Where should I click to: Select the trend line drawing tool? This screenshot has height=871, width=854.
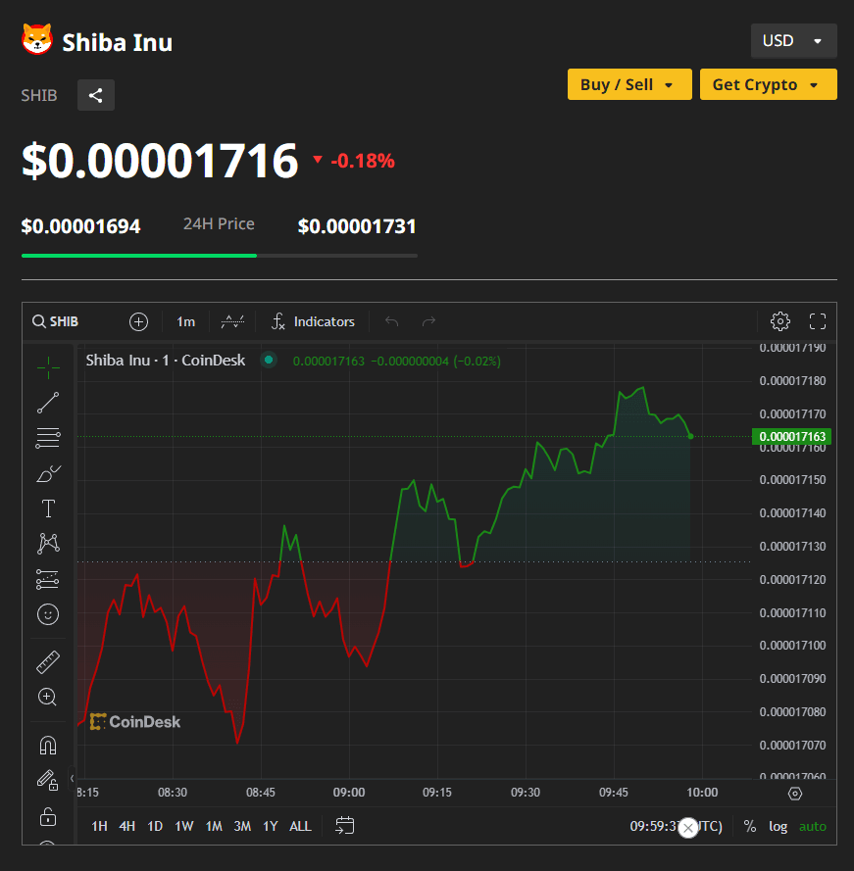point(48,403)
